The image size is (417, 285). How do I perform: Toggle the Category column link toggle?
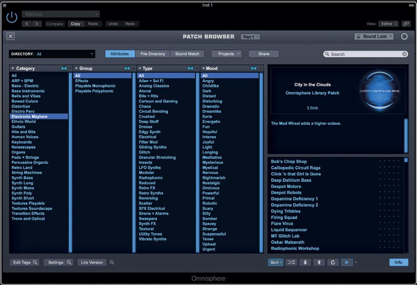coord(64,68)
